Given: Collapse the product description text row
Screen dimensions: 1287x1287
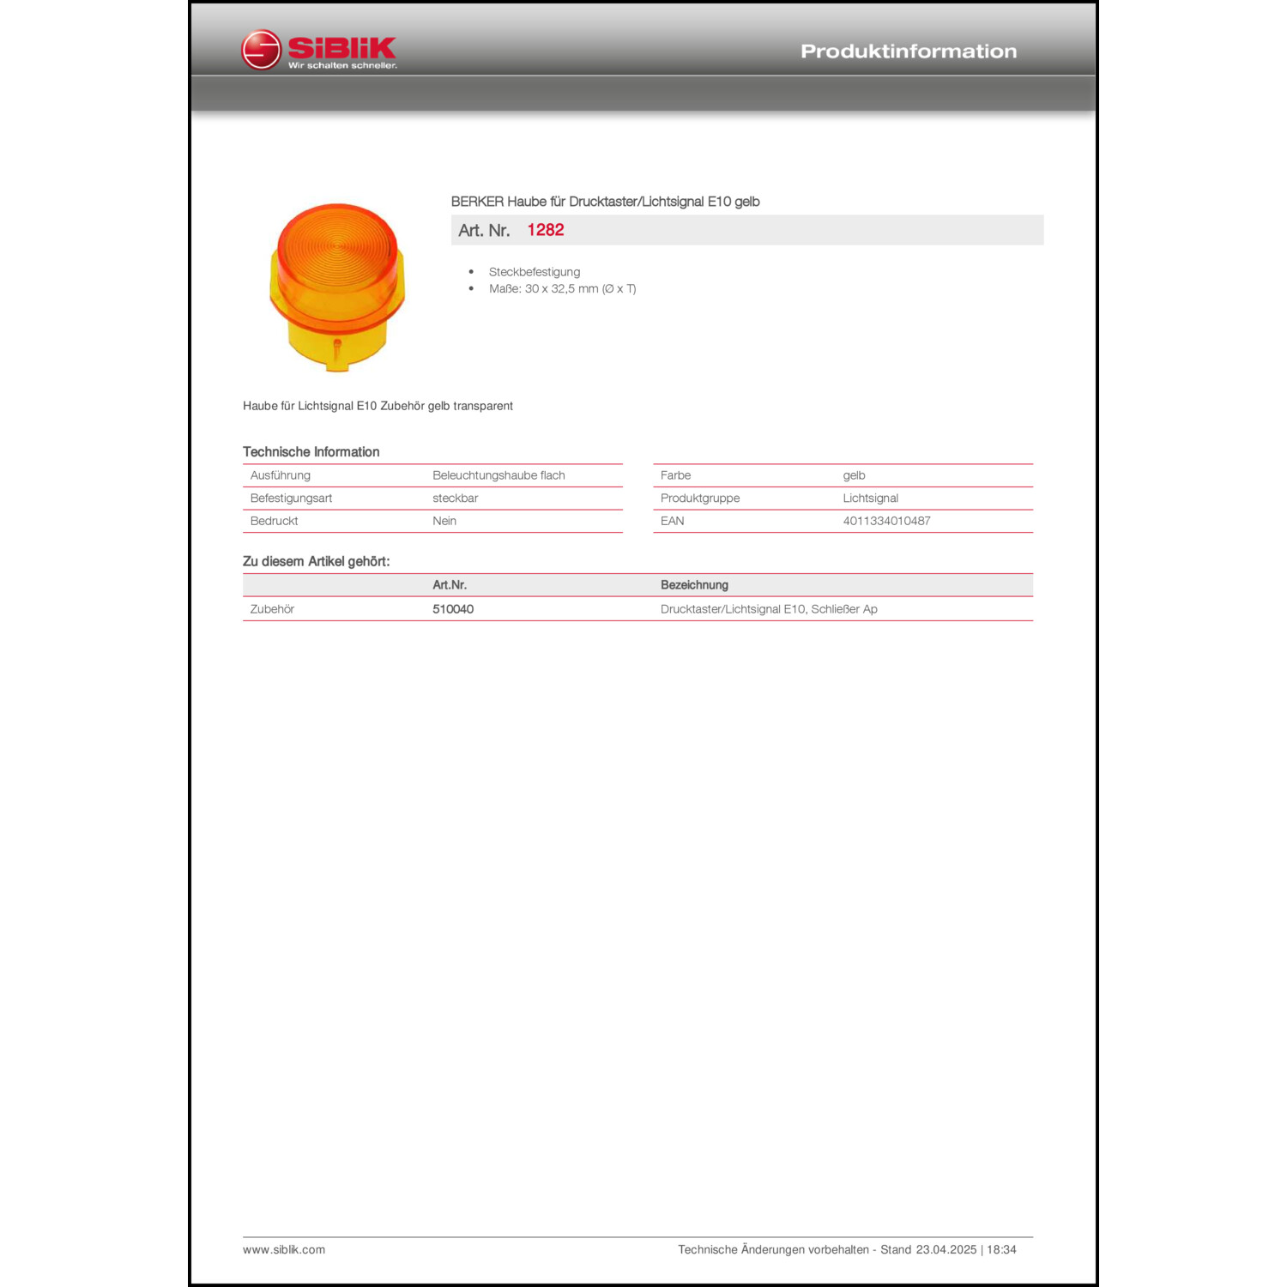Looking at the screenshot, I should coord(378,406).
